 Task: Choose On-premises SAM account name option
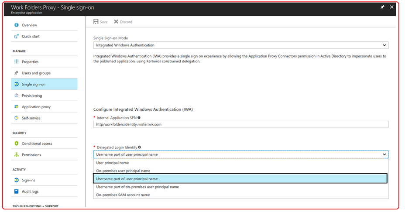tap(241, 195)
